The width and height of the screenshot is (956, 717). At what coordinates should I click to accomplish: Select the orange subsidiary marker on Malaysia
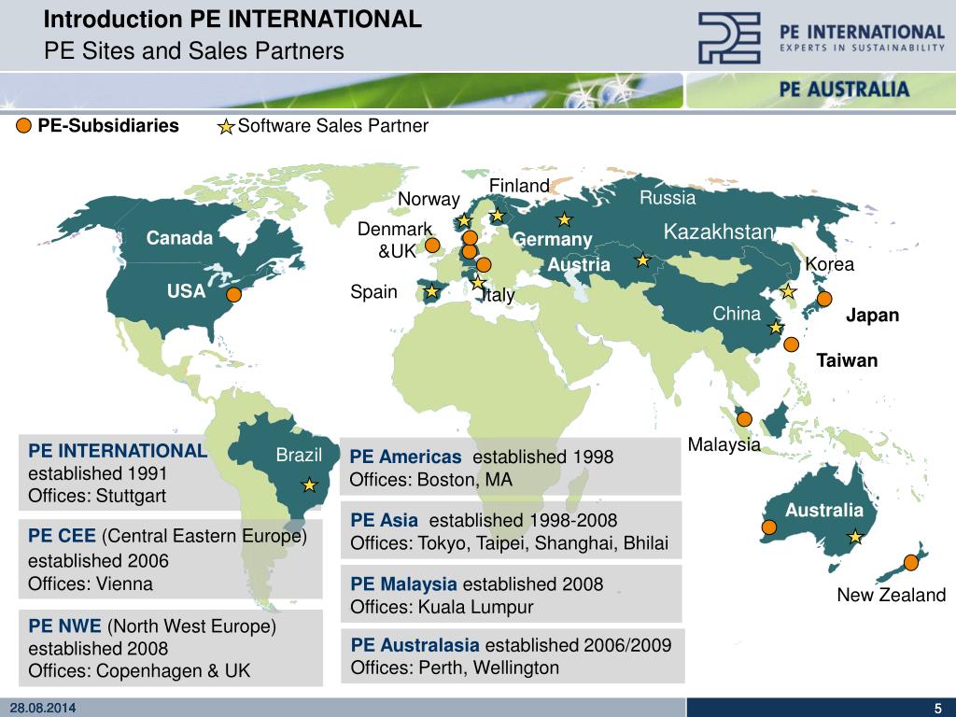coord(744,419)
